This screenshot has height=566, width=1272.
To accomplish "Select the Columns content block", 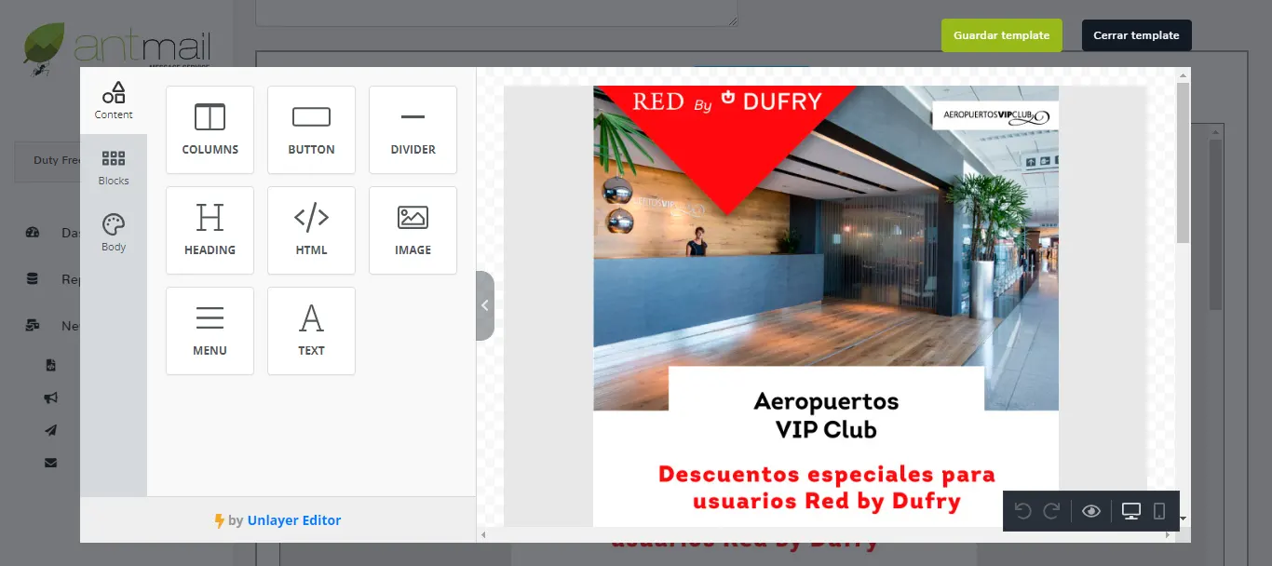I will coord(210,129).
